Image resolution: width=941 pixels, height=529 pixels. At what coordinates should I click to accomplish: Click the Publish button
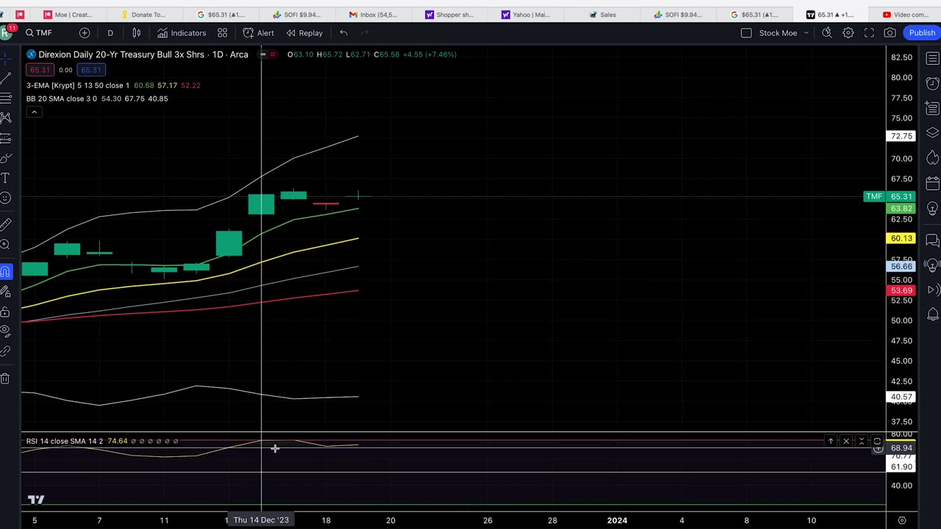click(922, 33)
